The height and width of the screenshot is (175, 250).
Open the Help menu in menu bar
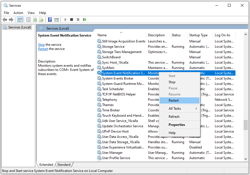point(43,13)
